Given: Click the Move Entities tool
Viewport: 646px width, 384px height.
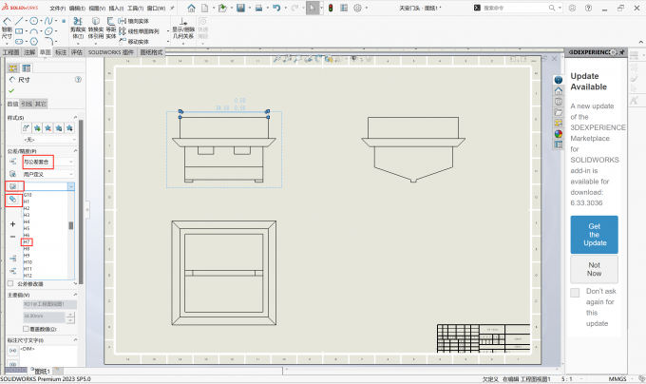Looking at the screenshot, I should (x=134, y=42).
